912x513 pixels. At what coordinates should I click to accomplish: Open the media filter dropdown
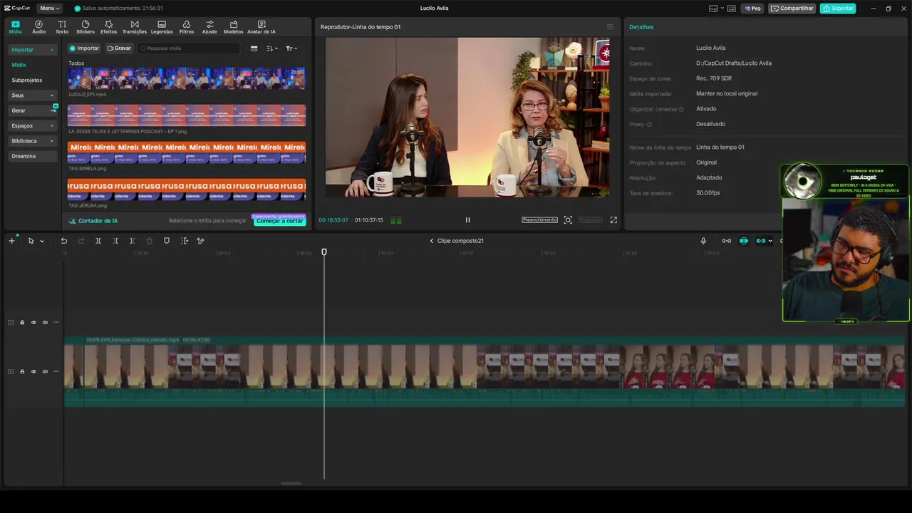291,48
